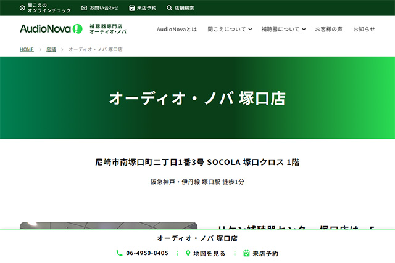Expand the 補聴器について dropdown menu
Image resolution: width=395 pixels, height=263 pixels.
[x=283, y=30]
